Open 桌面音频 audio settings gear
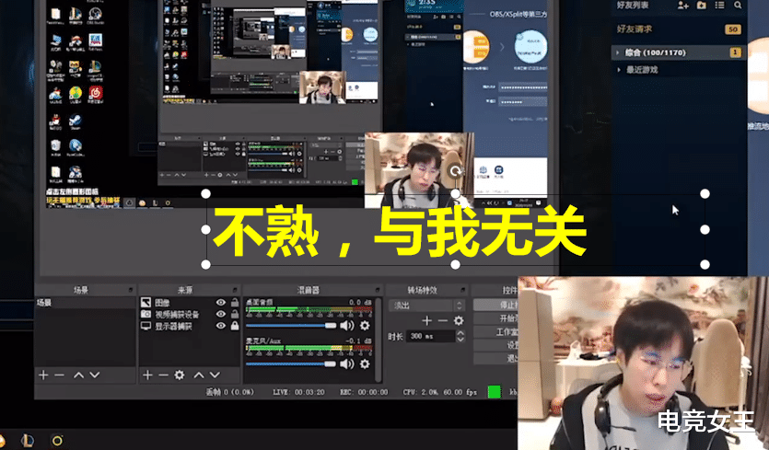This screenshot has width=769, height=450. [365, 326]
